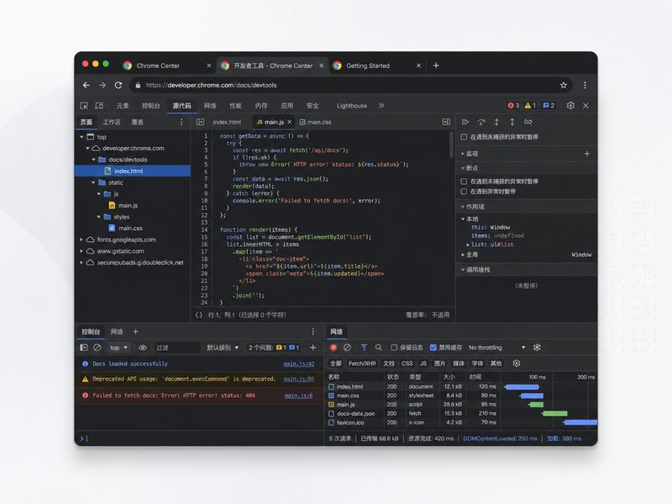Add watch expression plus icon
This screenshot has width=672, height=504.
(587, 154)
